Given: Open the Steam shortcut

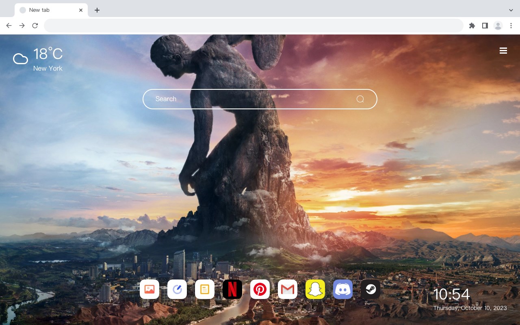Looking at the screenshot, I should pos(370,289).
